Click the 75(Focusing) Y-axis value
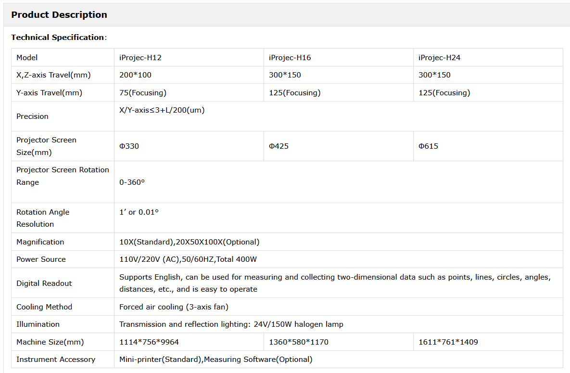The height and width of the screenshot is (373, 570). tap(143, 93)
